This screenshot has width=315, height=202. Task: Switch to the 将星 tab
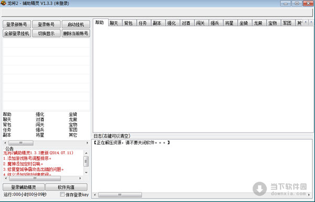[230, 23]
